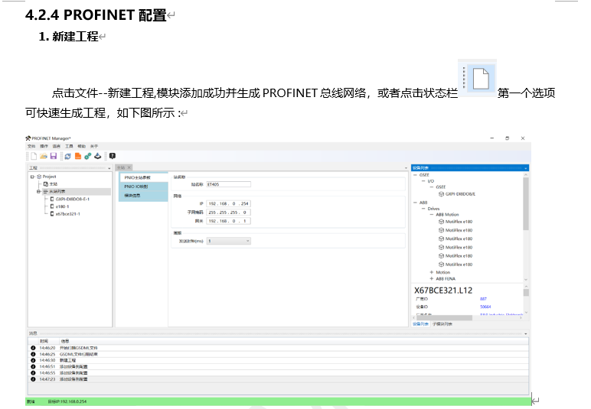This screenshot has height=409, width=591.
Task: Click the black question mark help icon
Action: [x=113, y=156]
